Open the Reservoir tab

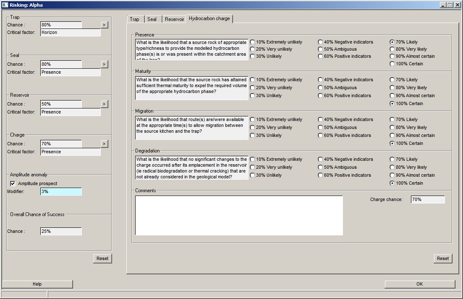click(x=174, y=19)
